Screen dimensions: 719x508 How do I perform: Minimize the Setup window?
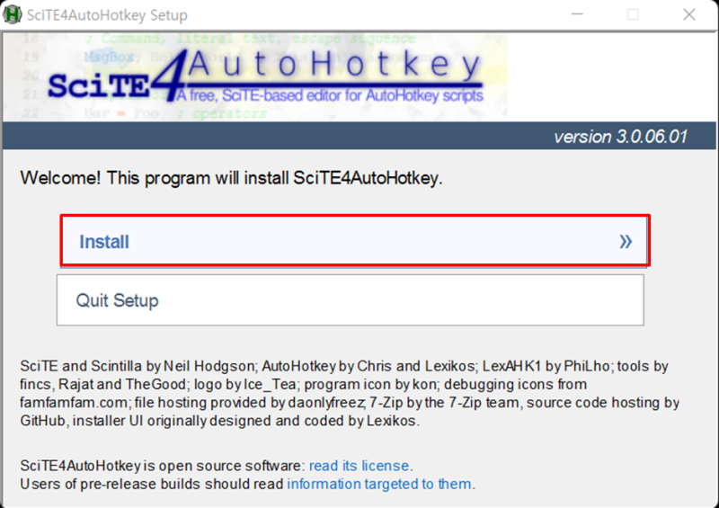pyautogui.click(x=577, y=14)
